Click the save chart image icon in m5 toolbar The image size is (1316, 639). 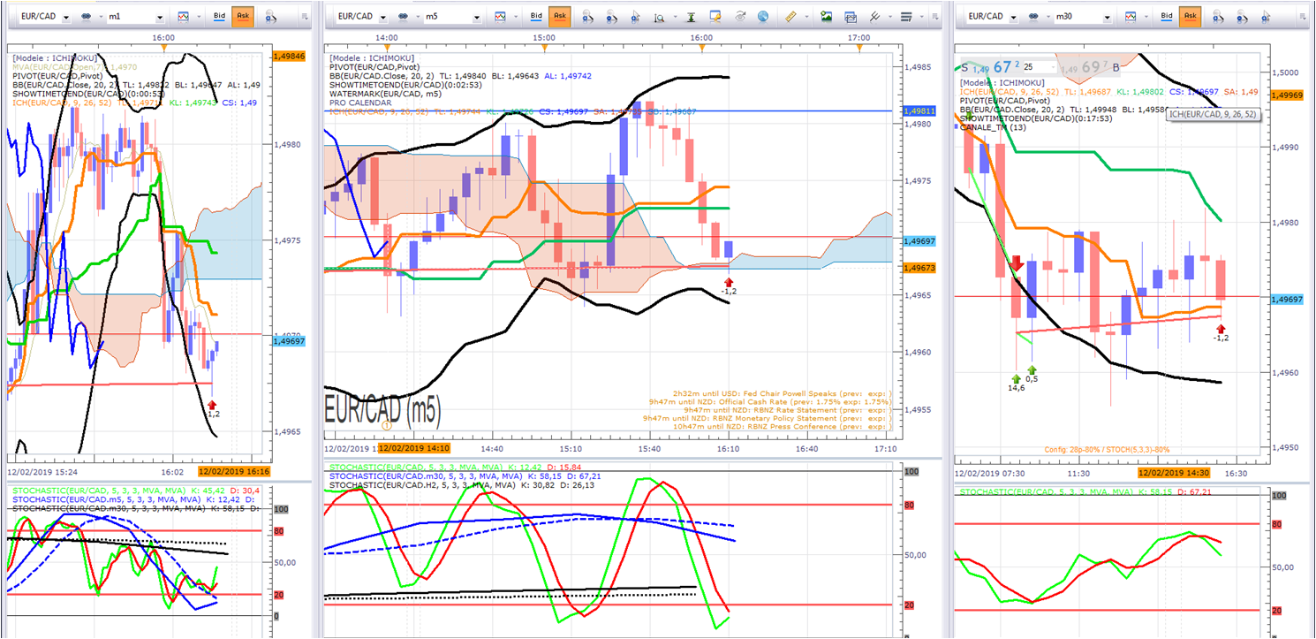pyautogui.click(x=827, y=17)
